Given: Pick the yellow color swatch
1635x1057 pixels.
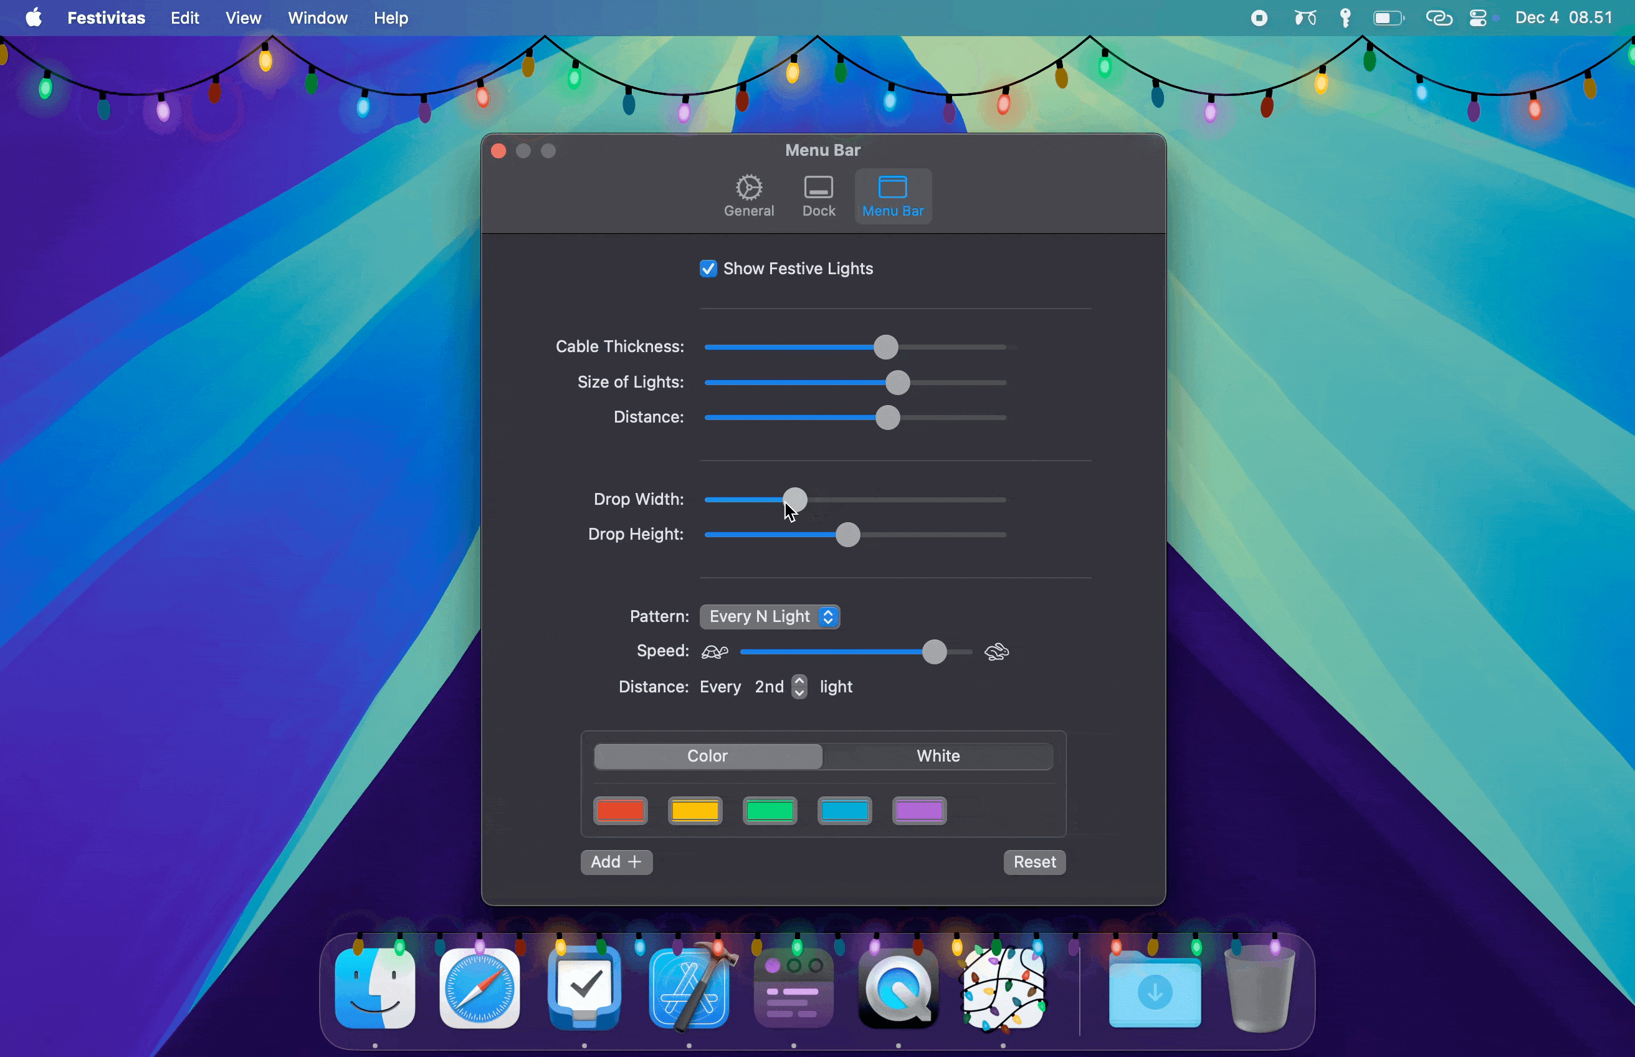Looking at the screenshot, I should coord(695,811).
